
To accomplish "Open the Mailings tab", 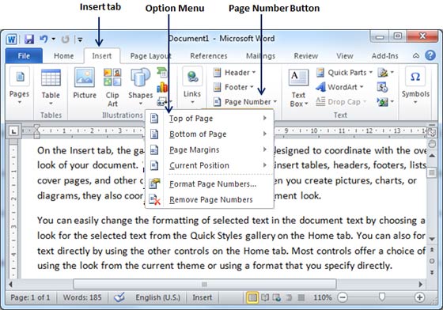I will [x=260, y=56].
